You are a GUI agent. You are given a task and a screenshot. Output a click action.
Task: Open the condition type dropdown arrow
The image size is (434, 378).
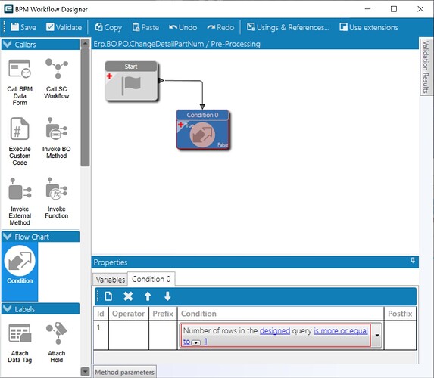click(377, 335)
